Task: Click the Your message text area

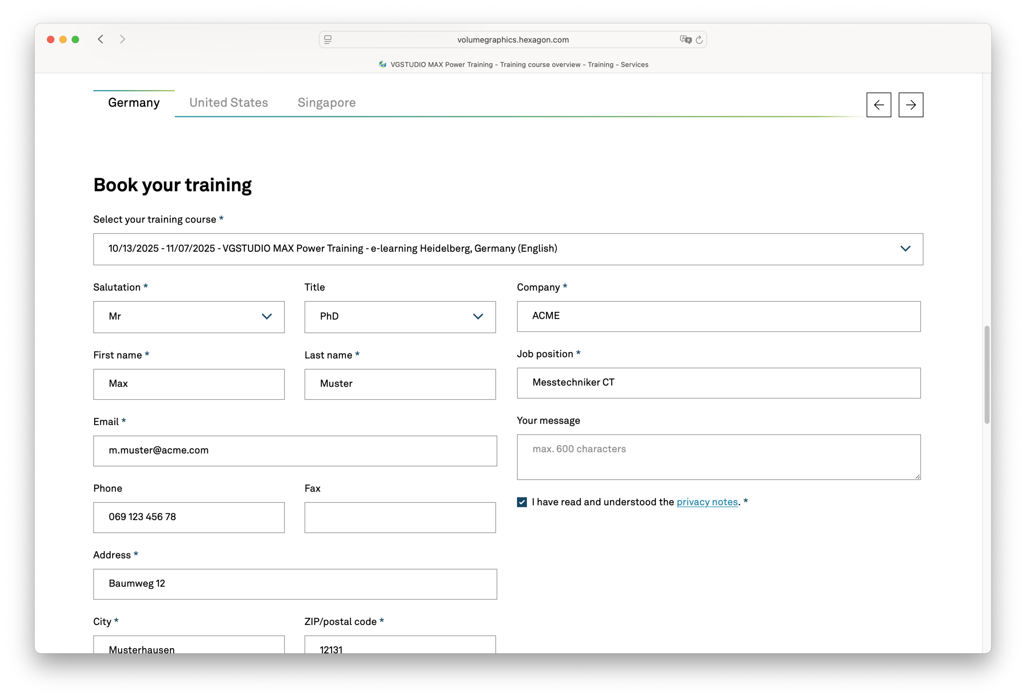Action: coord(719,457)
